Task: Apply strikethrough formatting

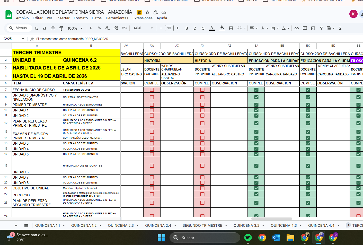Action: click(x=203, y=28)
